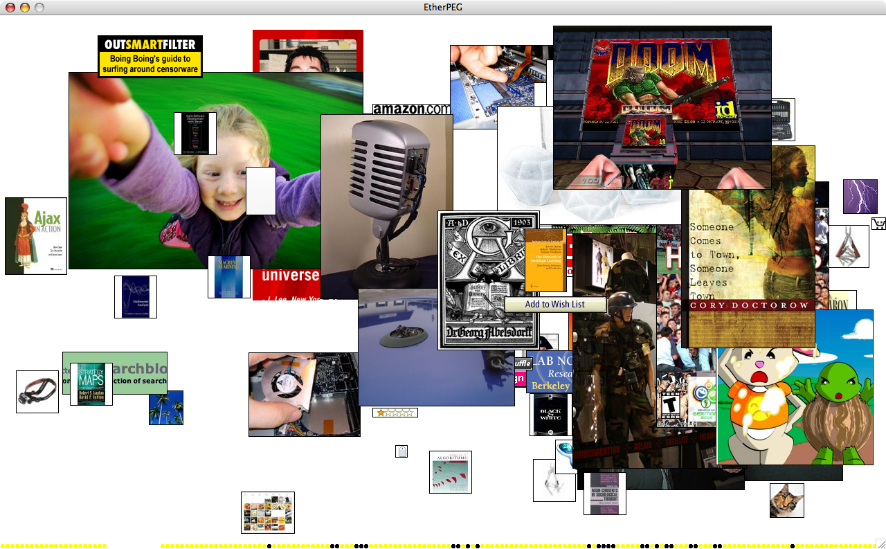This screenshot has height=549, width=886.
Task: Click the cat photo thumbnail
Action: [787, 501]
